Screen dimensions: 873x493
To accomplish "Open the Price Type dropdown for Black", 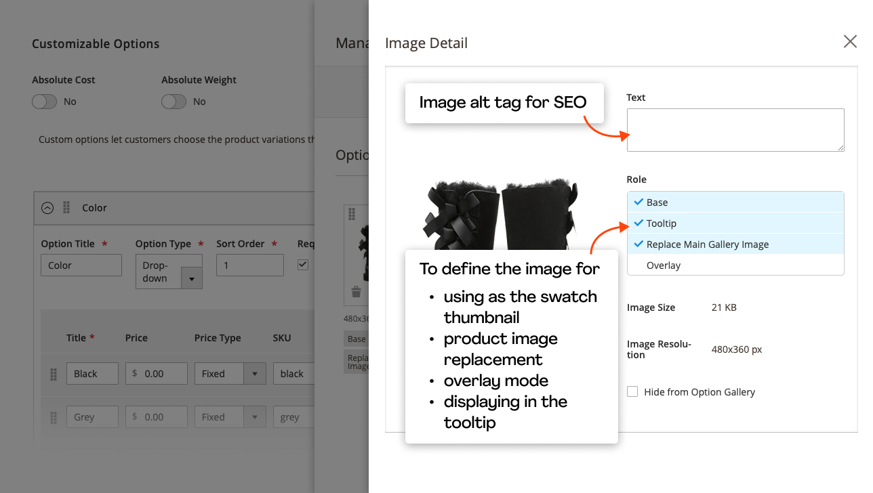I will click(x=254, y=373).
